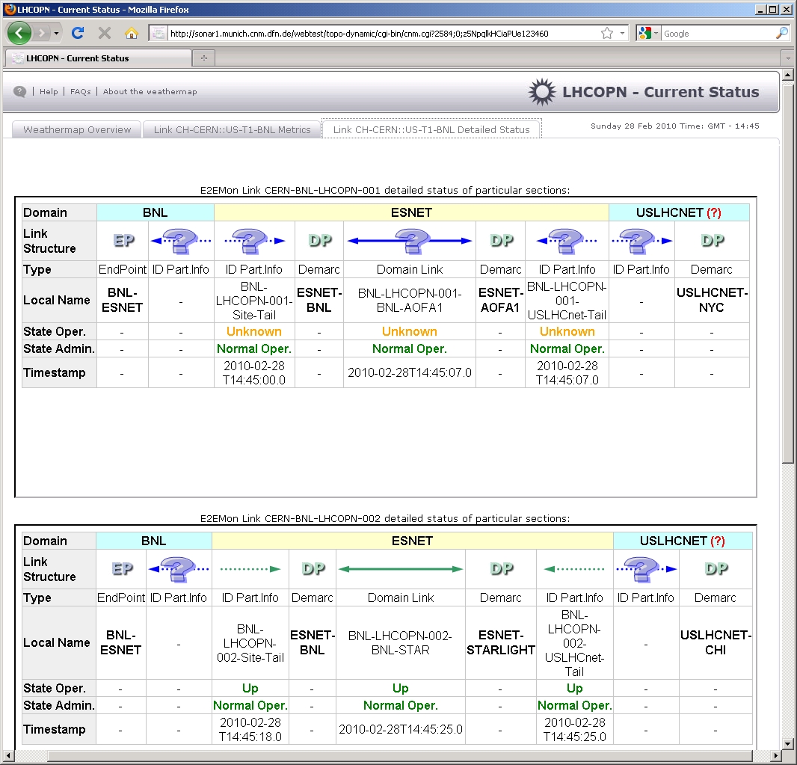Click the Help link in the header
The width and height of the screenshot is (797, 765).
click(x=49, y=92)
